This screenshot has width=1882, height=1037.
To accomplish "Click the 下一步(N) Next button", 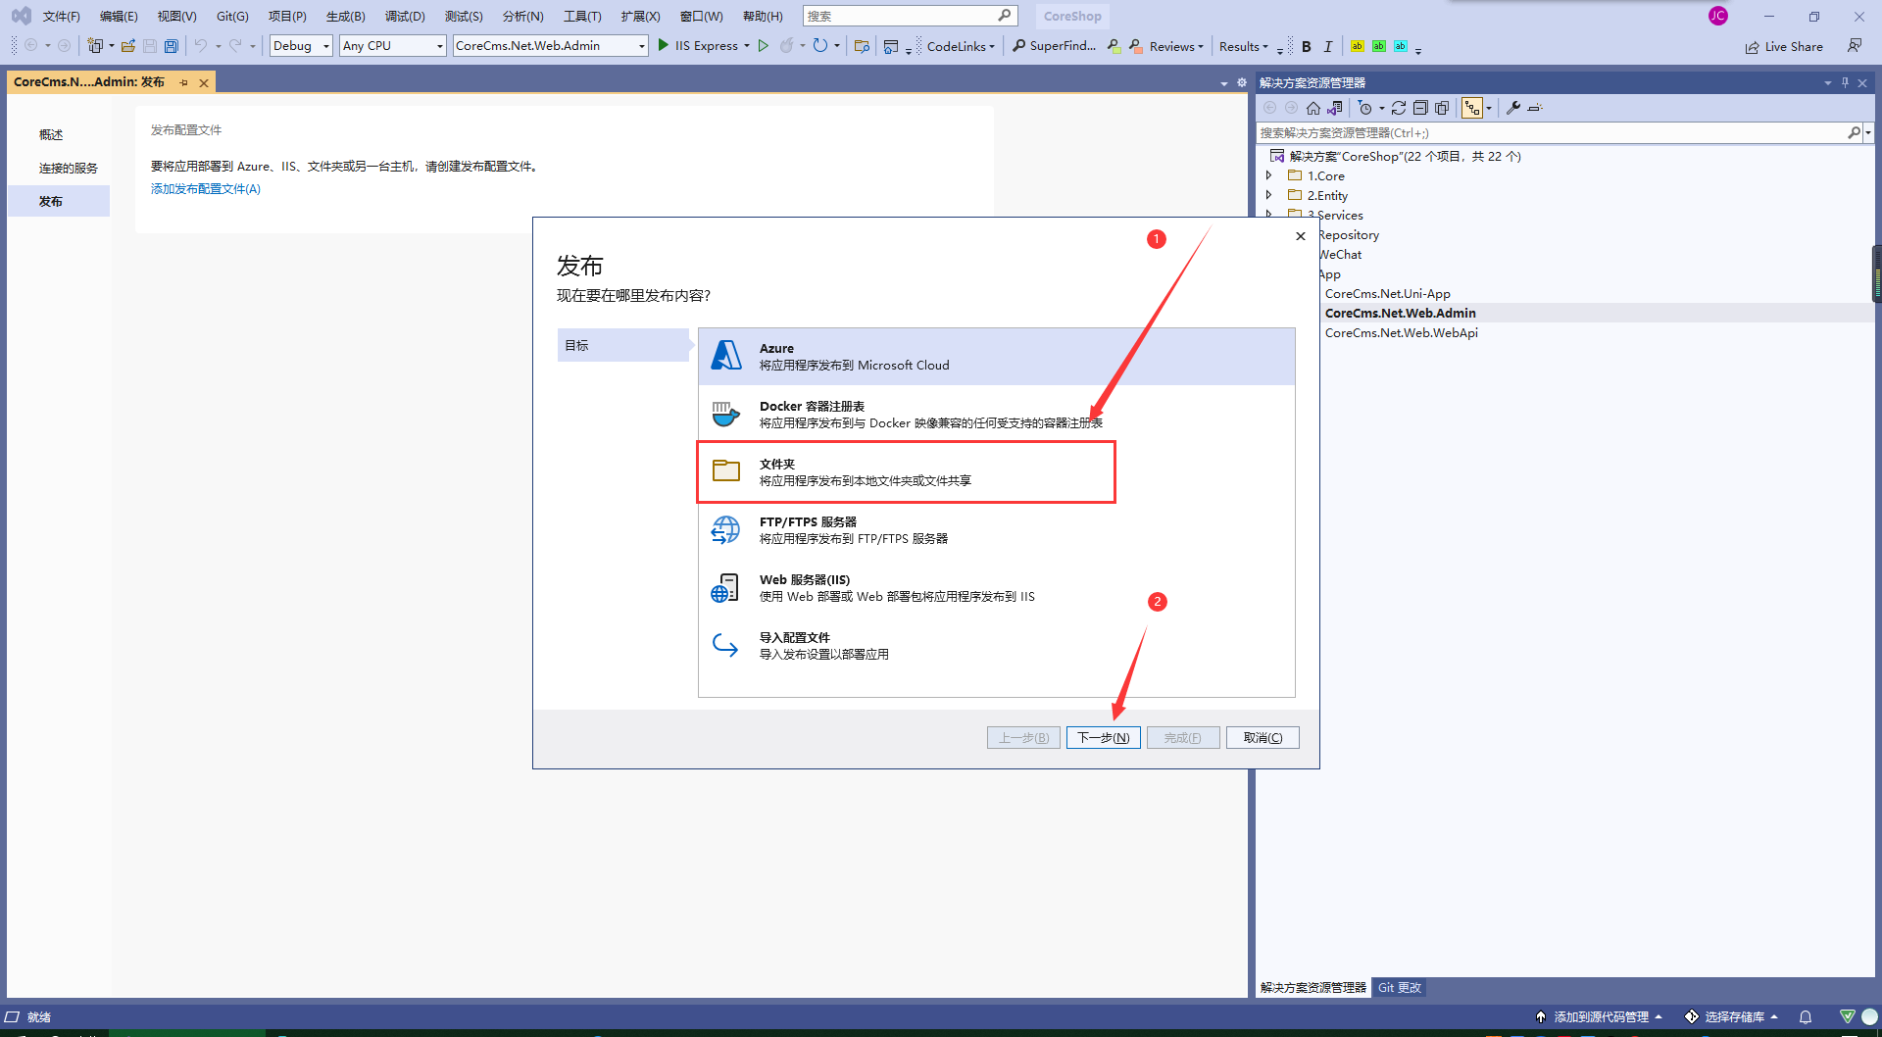I will (1103, 737).
